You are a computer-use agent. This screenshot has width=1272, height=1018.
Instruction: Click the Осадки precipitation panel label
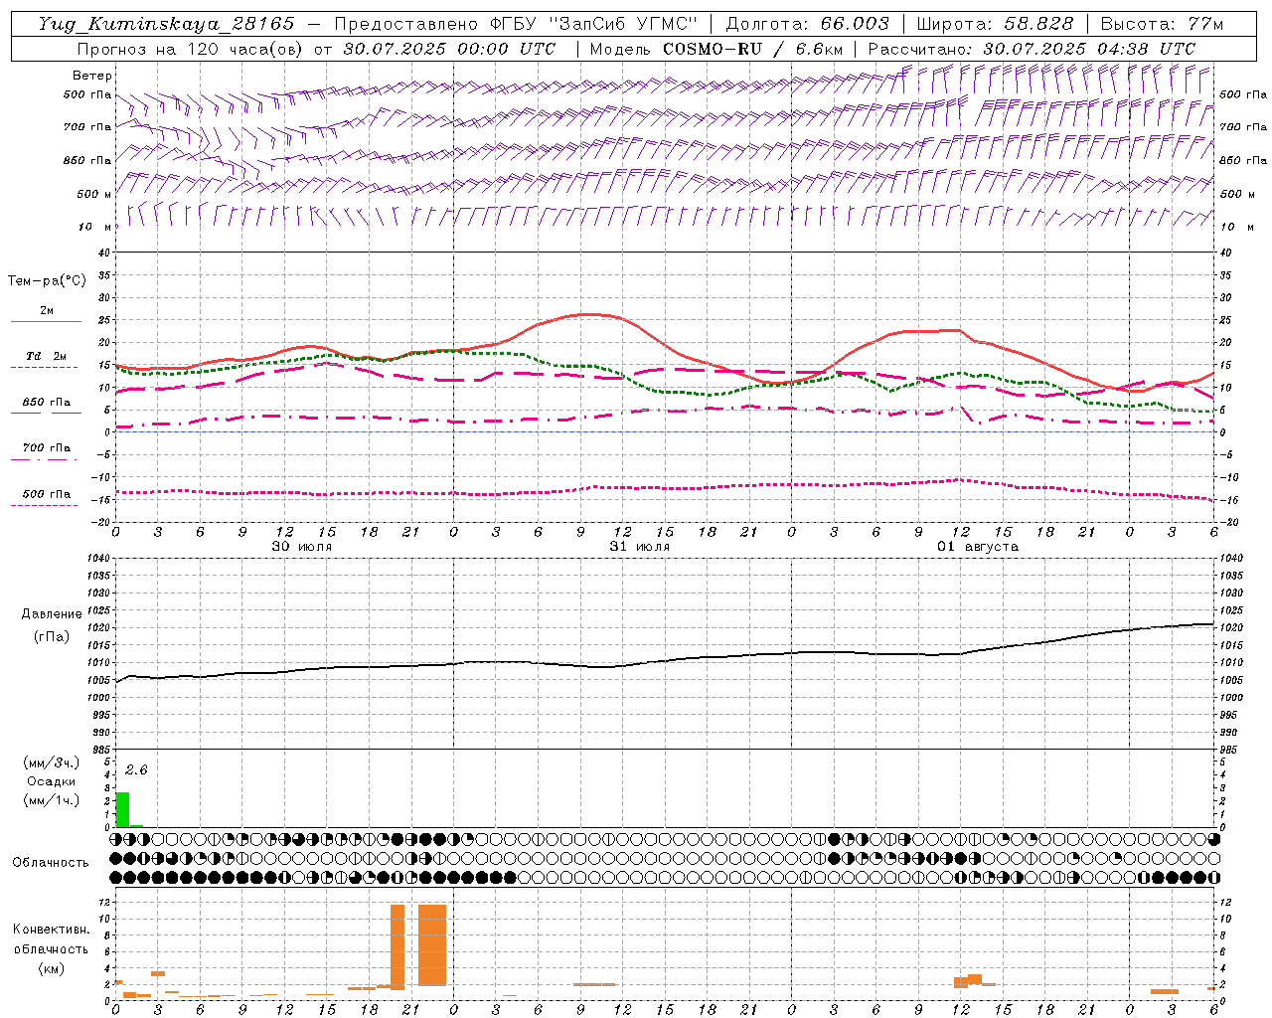click(51, 781)
